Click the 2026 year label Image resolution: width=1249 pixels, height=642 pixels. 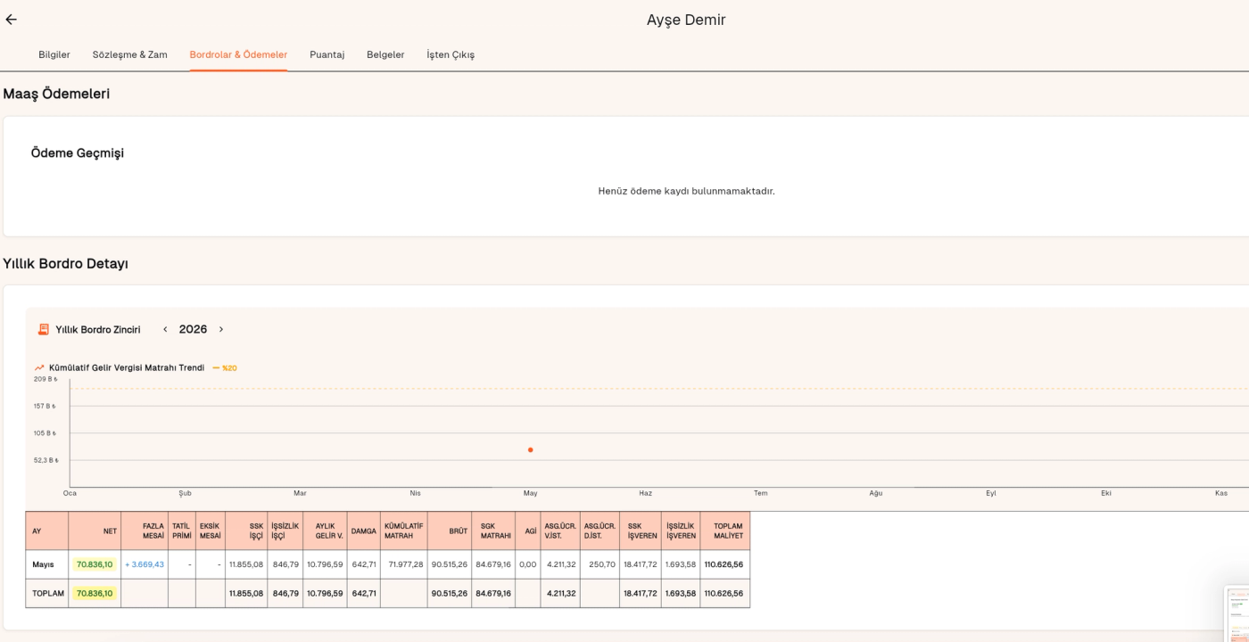[x=193, y=329]
